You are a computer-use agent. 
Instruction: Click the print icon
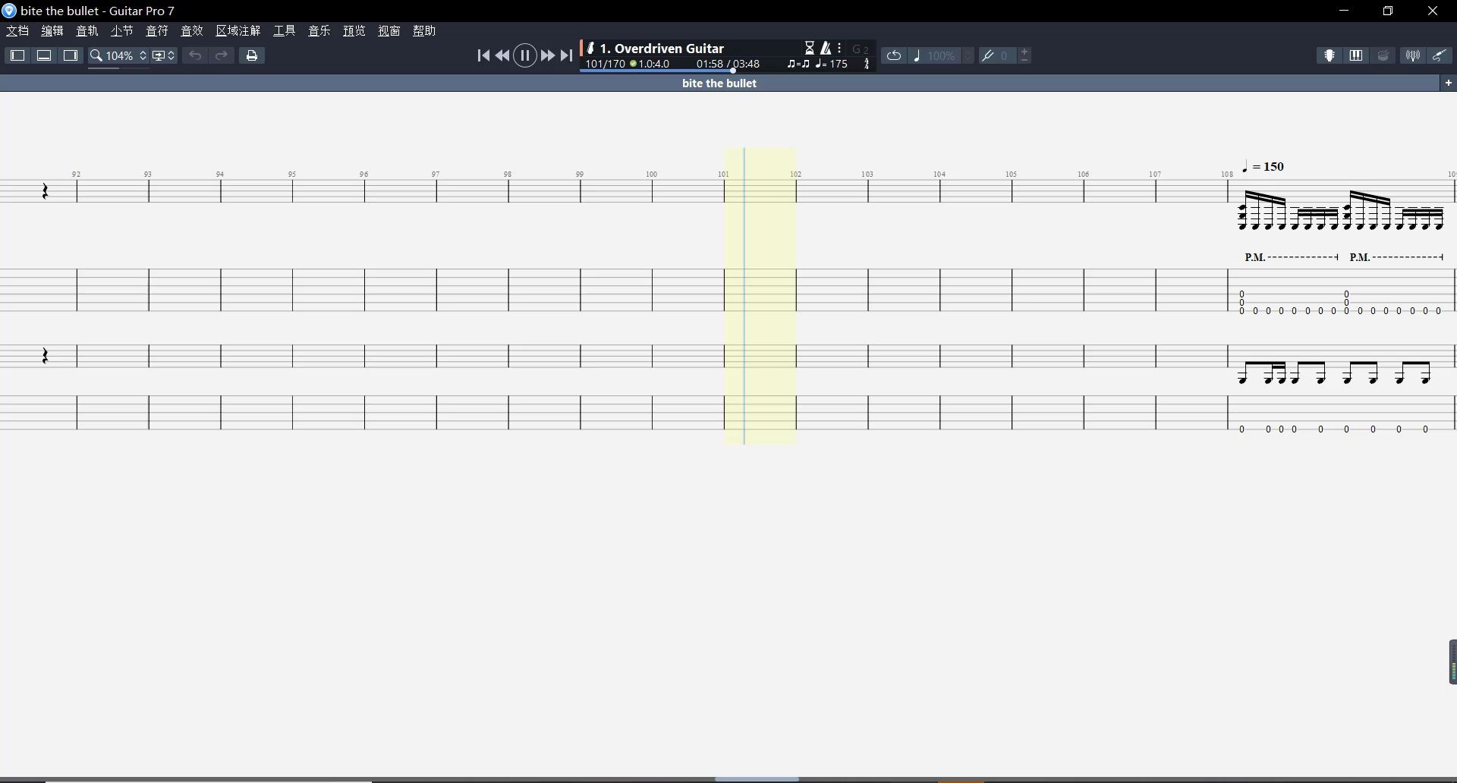tap(252, 55)
